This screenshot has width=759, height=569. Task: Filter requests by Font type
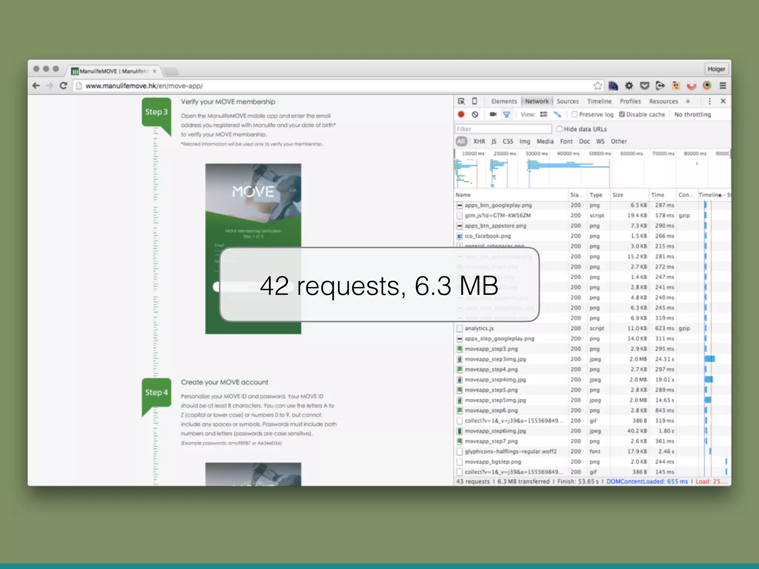(566, 141)
